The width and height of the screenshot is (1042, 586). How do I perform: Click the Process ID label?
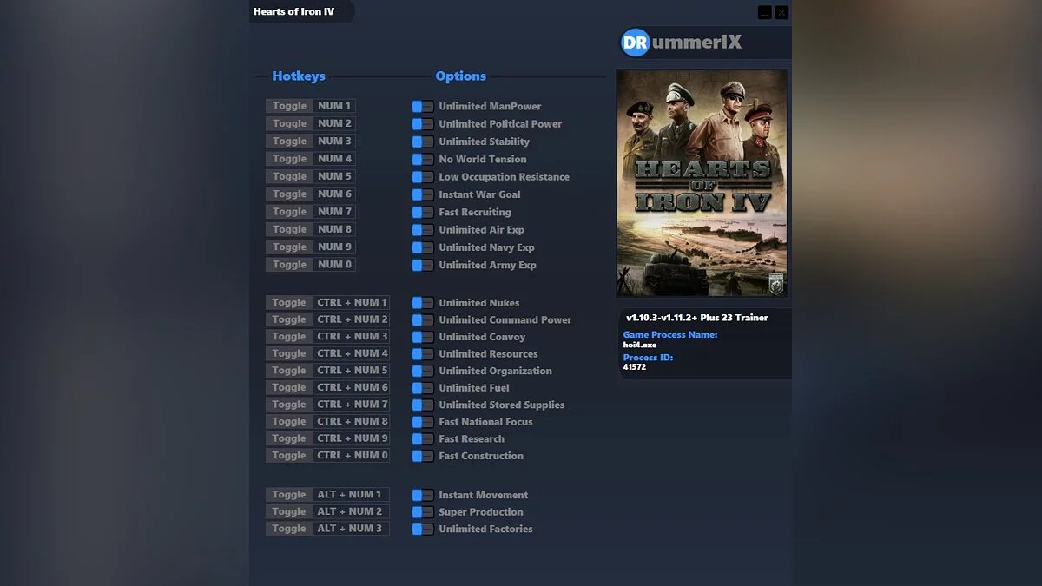(648, 357)
